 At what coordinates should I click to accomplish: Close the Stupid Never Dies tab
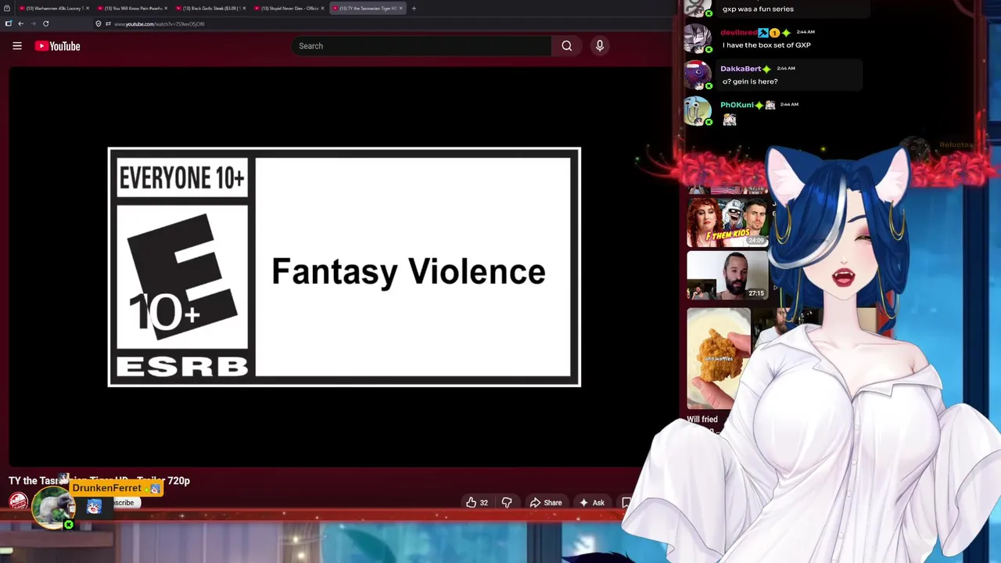click(322, 9)
